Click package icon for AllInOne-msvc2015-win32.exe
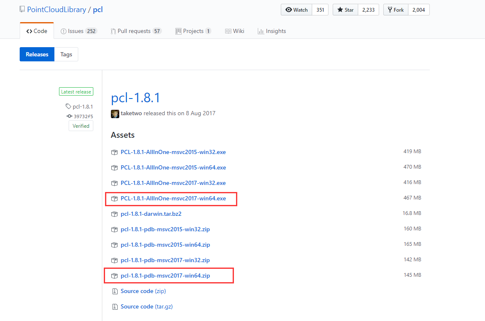 tap(114, 152)
